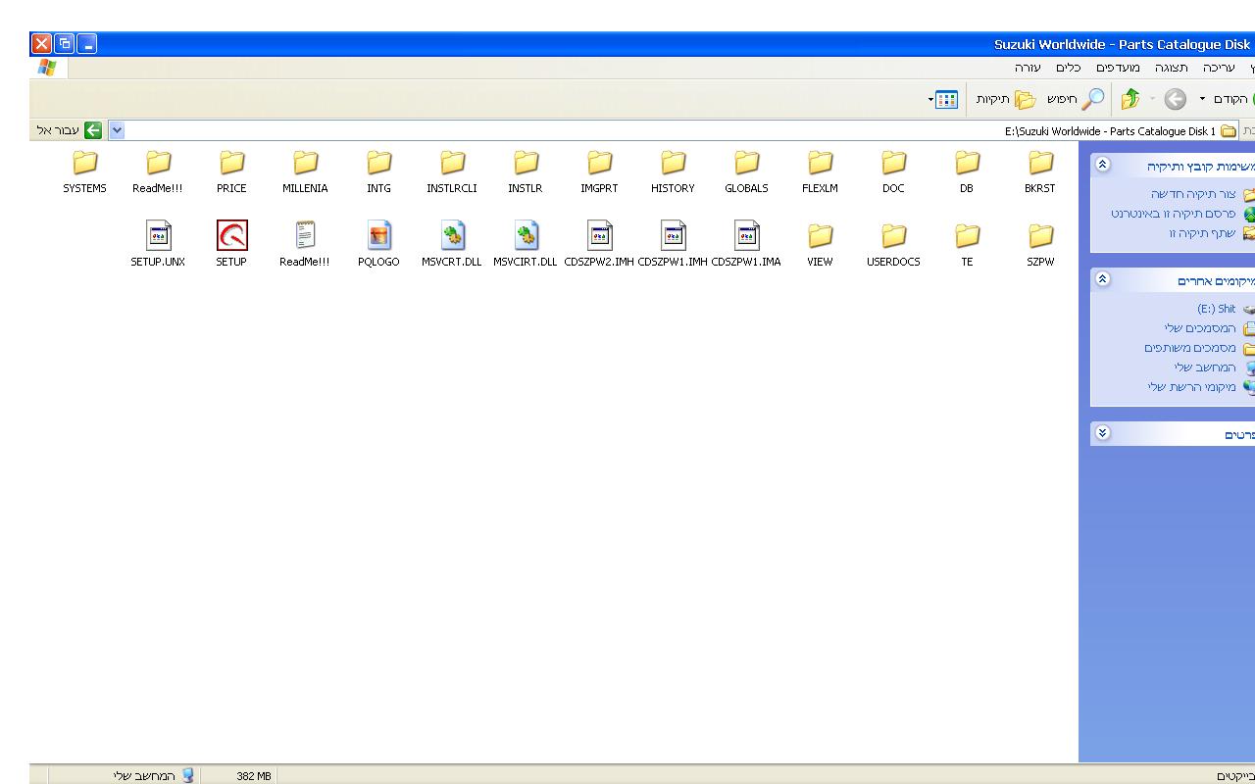This screenshot has width=1255, height=784.
Task: Open the עזרה (Help) menu
Action: pos(1028,68)
